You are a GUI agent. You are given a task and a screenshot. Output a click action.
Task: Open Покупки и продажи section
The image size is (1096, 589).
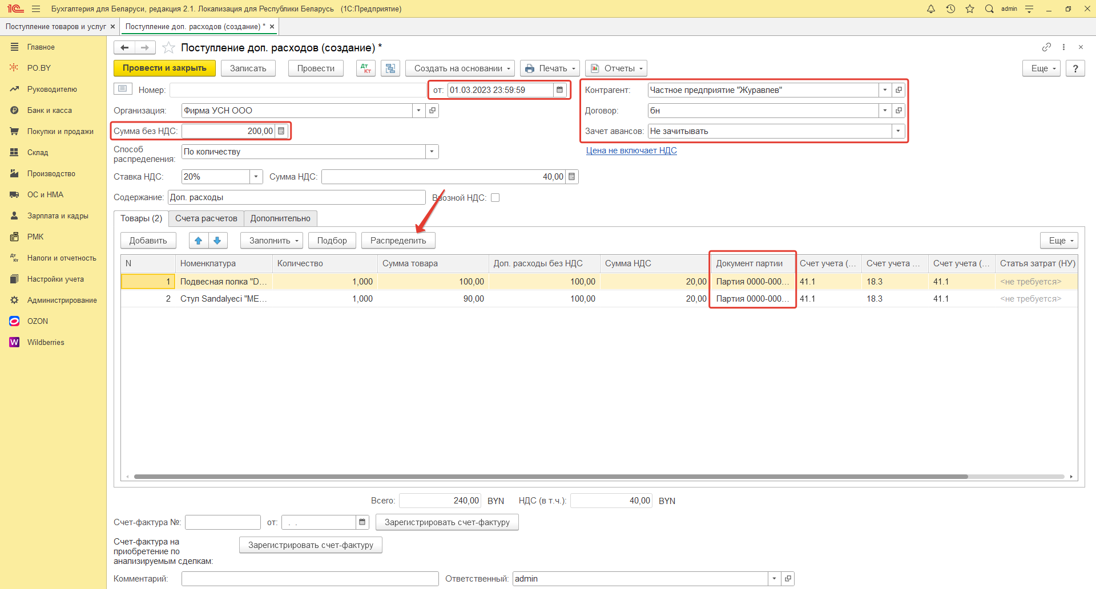[60, 131]
